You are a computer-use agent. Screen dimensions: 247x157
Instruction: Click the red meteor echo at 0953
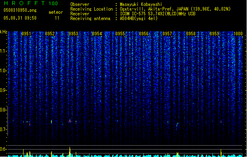tap(70, 121)
